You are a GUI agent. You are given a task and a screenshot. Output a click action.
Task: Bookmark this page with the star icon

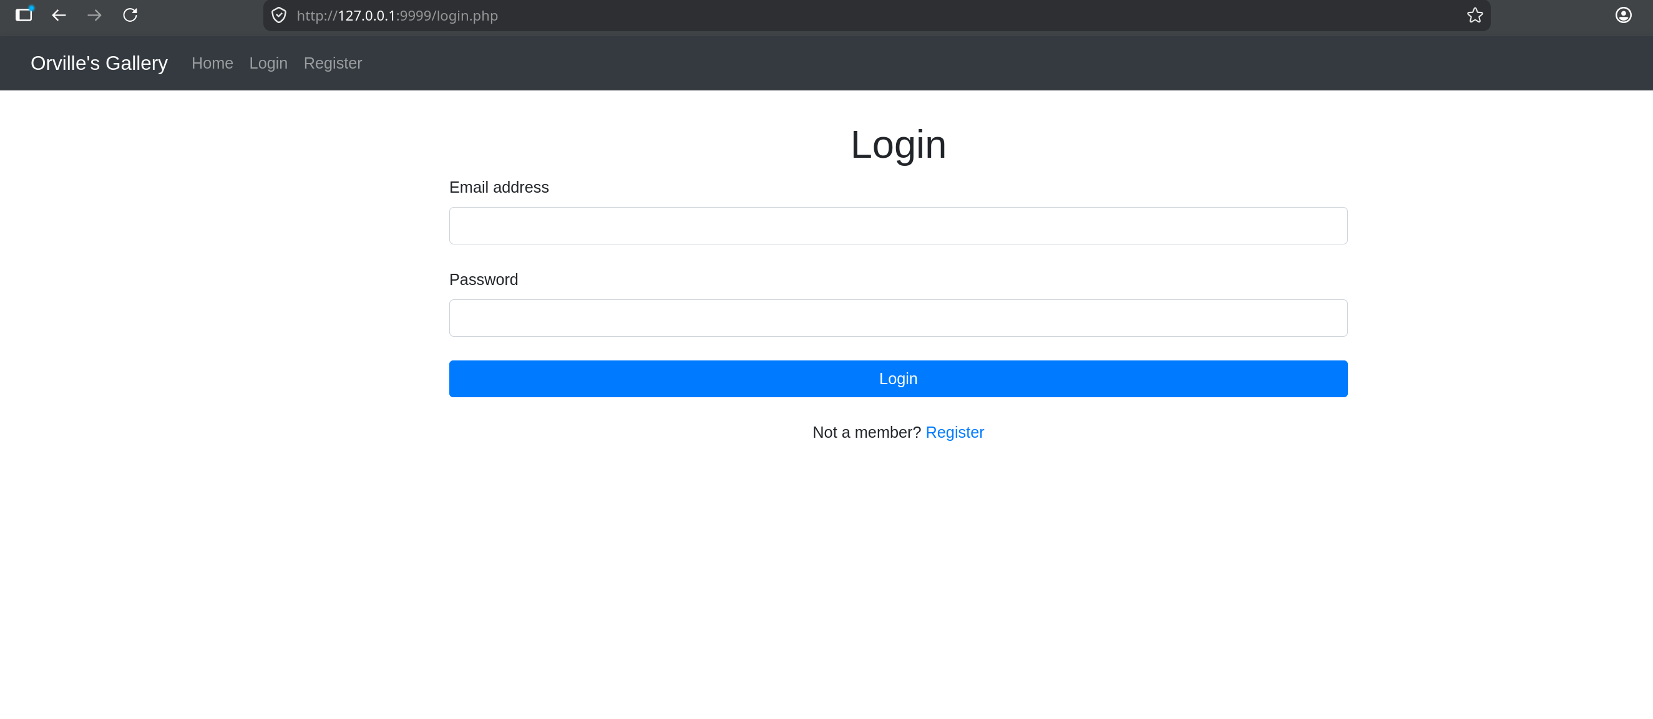[x=1475, y=16]
